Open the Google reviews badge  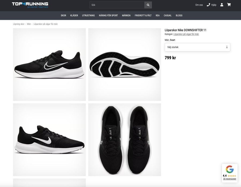229,173
